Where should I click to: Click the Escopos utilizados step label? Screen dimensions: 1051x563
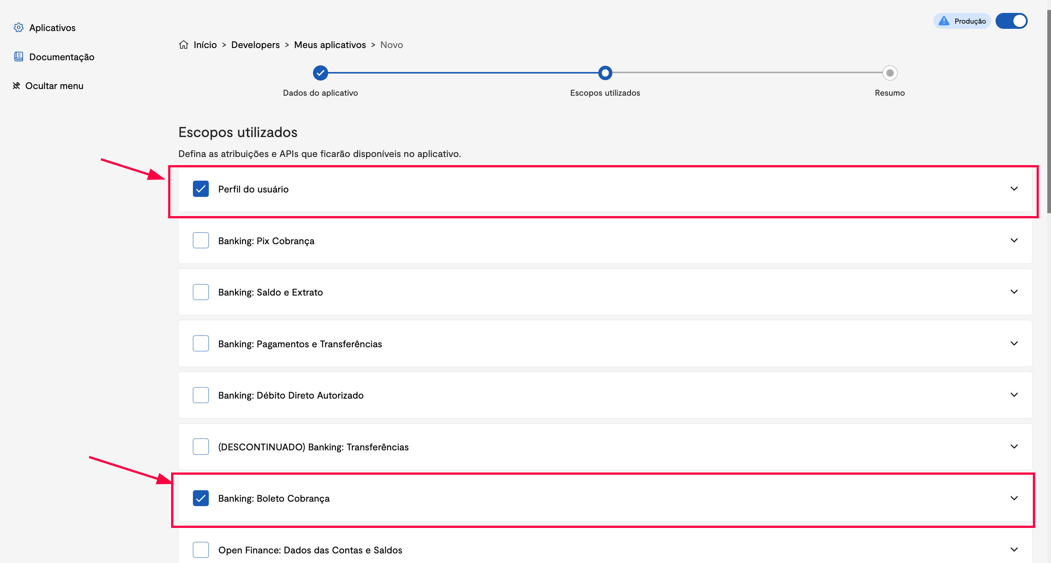tap(605, 93)
